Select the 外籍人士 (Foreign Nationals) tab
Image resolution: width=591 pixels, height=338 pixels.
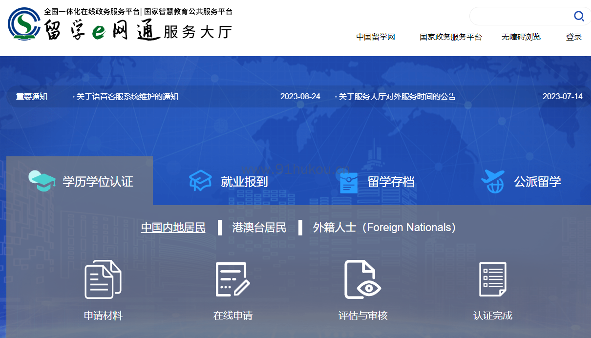coord(384,228)
